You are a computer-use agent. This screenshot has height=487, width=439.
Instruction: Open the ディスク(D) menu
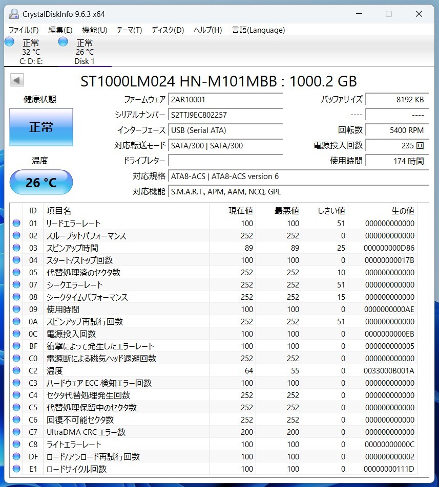[168, 30]
